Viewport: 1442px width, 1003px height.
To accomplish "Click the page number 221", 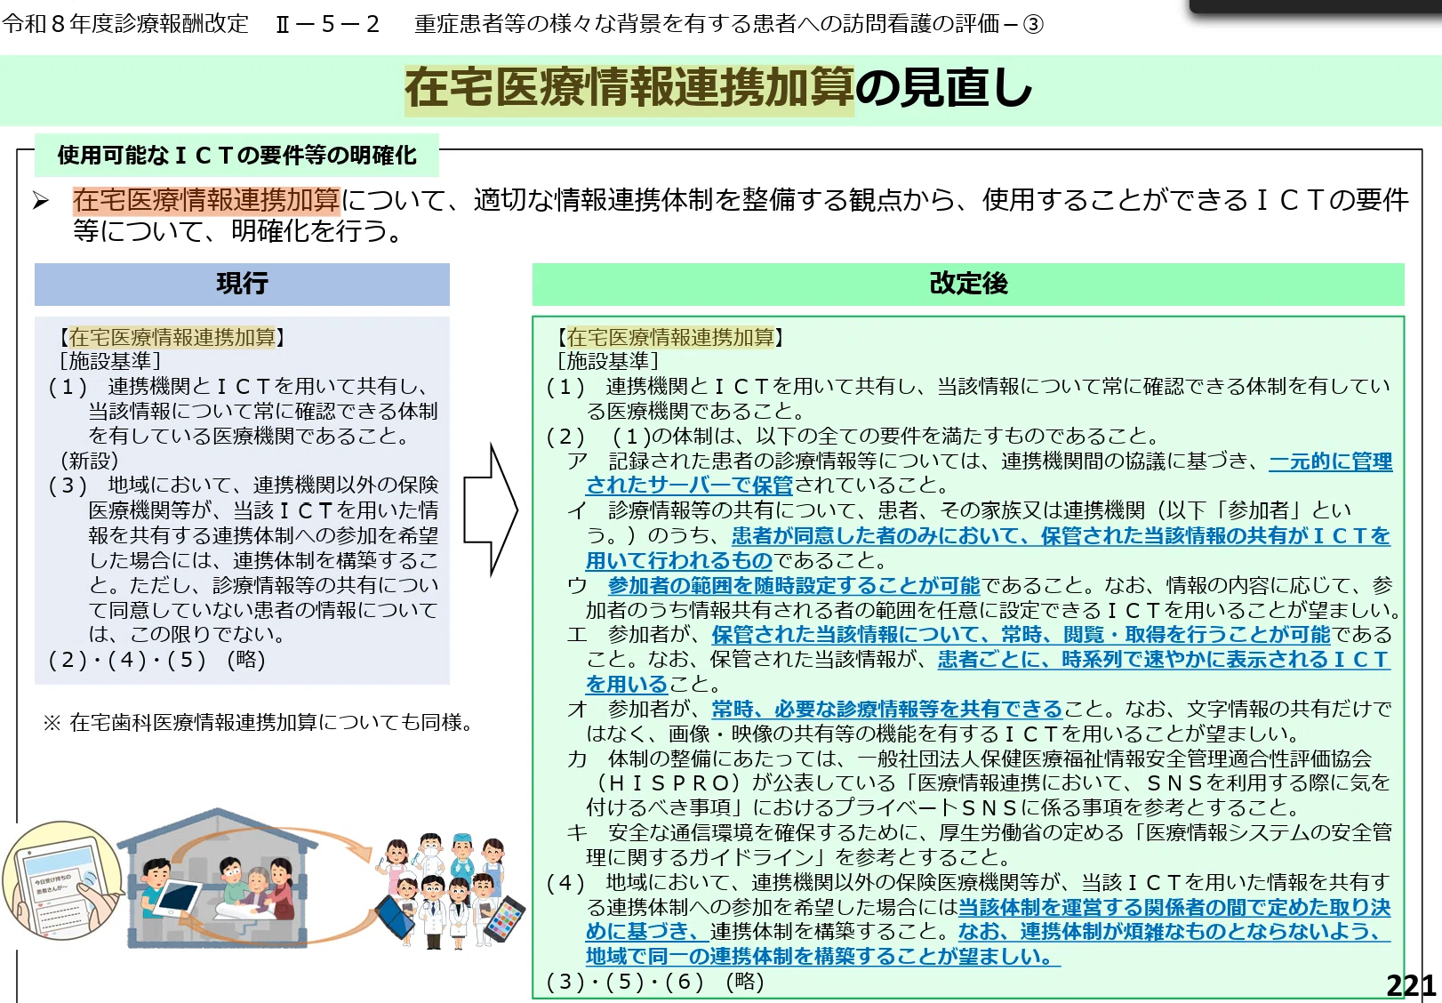I will (x=1411, y=985).
